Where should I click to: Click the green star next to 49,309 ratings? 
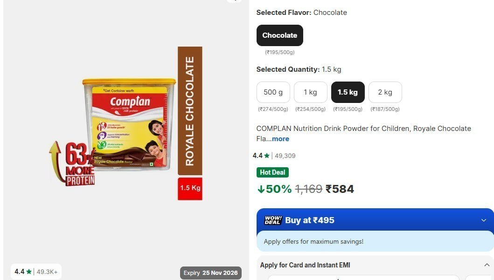267,156
